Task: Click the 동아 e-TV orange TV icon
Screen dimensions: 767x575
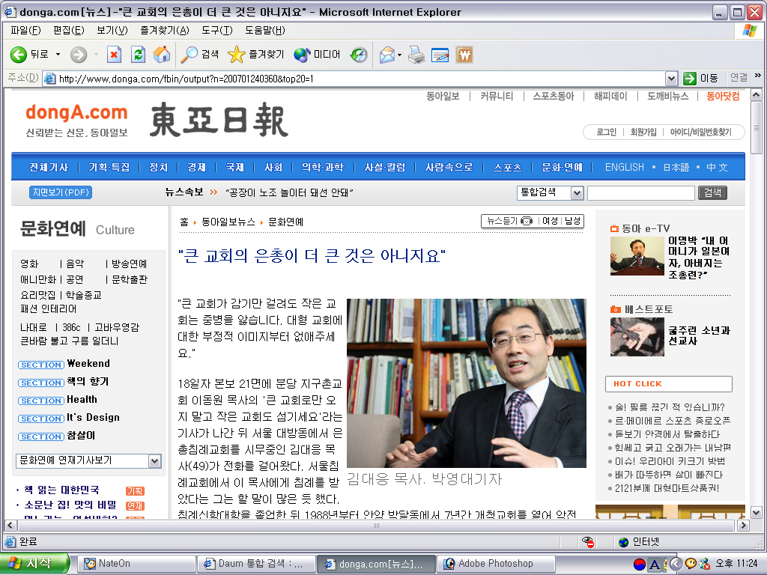Action: [x=614, y=228]
